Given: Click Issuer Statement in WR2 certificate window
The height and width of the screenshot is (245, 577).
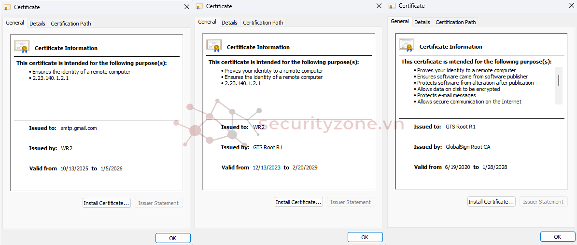Looking at the screenshot, I should 351,202.
